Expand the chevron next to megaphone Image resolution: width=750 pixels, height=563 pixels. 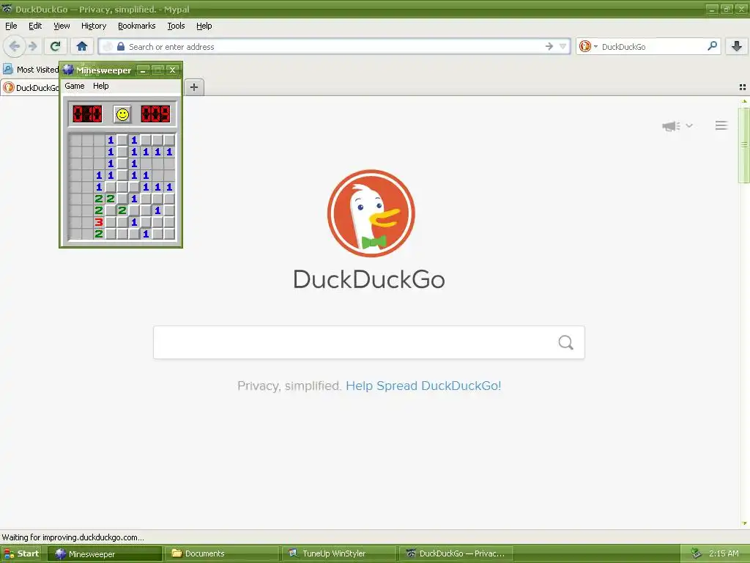tap(689, 125)
